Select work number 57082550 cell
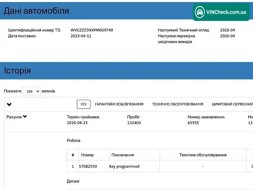 pos(94,166)
